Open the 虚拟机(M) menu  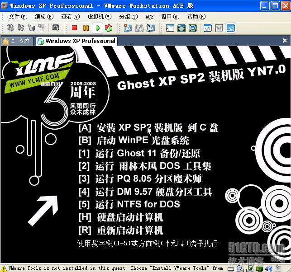click(100, 17)
